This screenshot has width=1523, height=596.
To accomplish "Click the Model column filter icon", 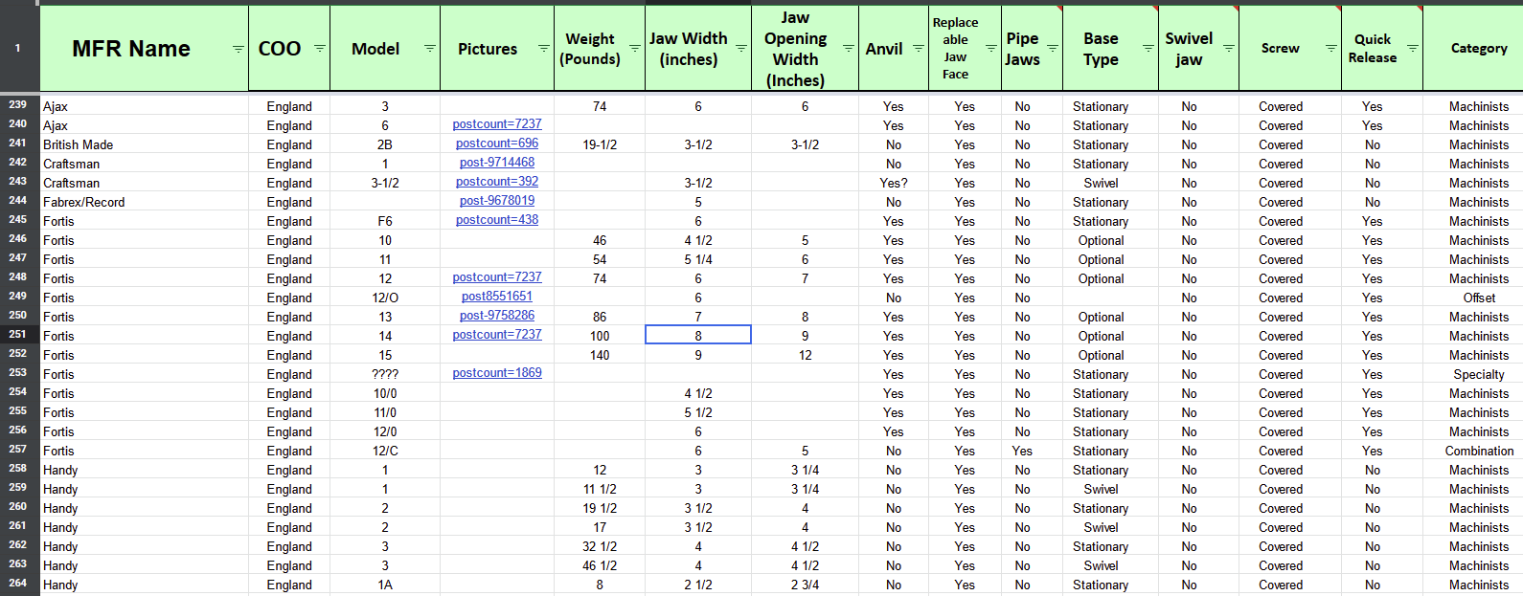I will (430, 49).
